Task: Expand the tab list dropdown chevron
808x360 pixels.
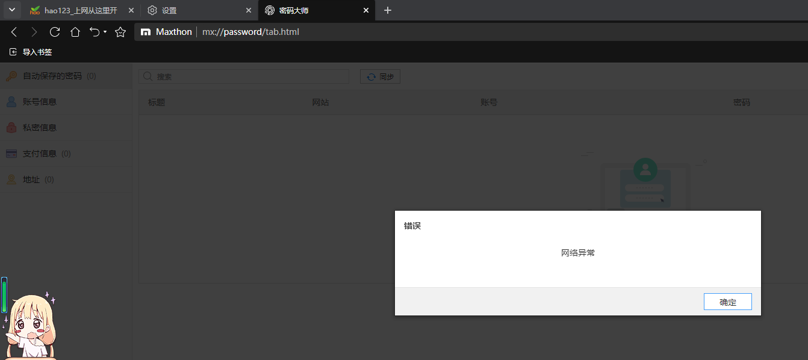Action: 11,10
